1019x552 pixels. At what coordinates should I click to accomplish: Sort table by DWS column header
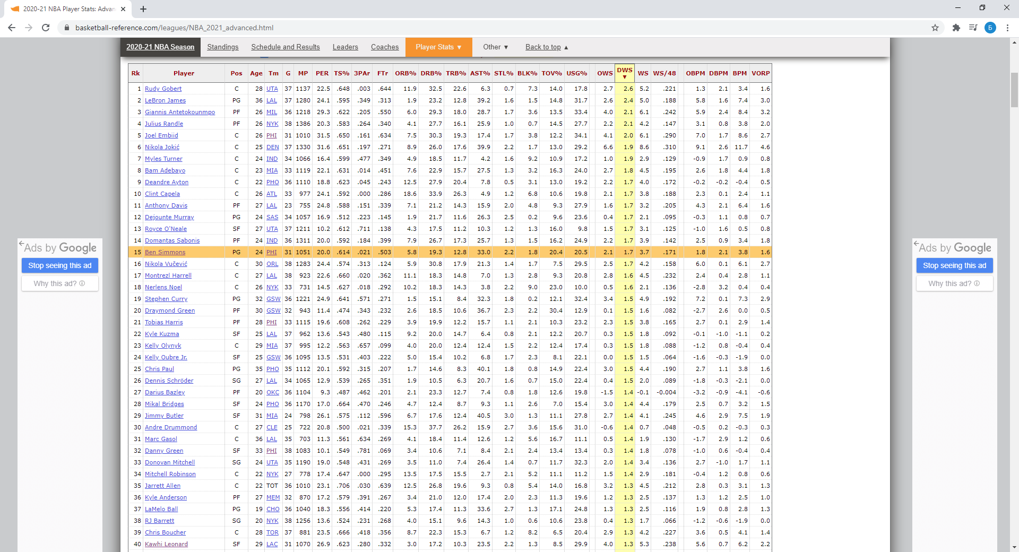coord(624,73)
